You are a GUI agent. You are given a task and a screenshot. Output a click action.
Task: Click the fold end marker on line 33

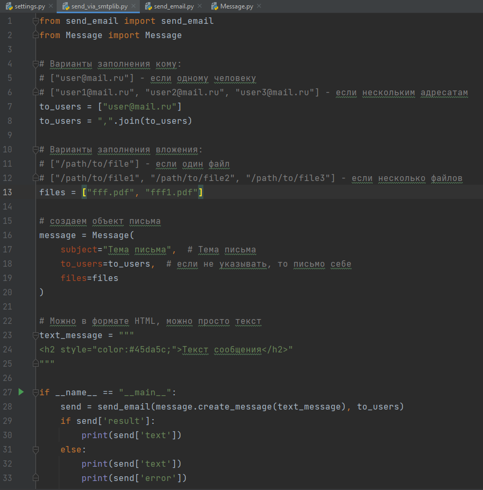[35, 478]
